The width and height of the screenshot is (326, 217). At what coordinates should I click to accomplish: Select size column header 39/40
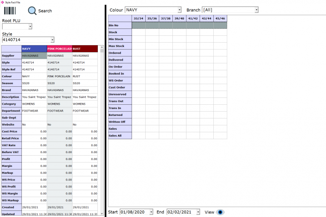point(179,18)
